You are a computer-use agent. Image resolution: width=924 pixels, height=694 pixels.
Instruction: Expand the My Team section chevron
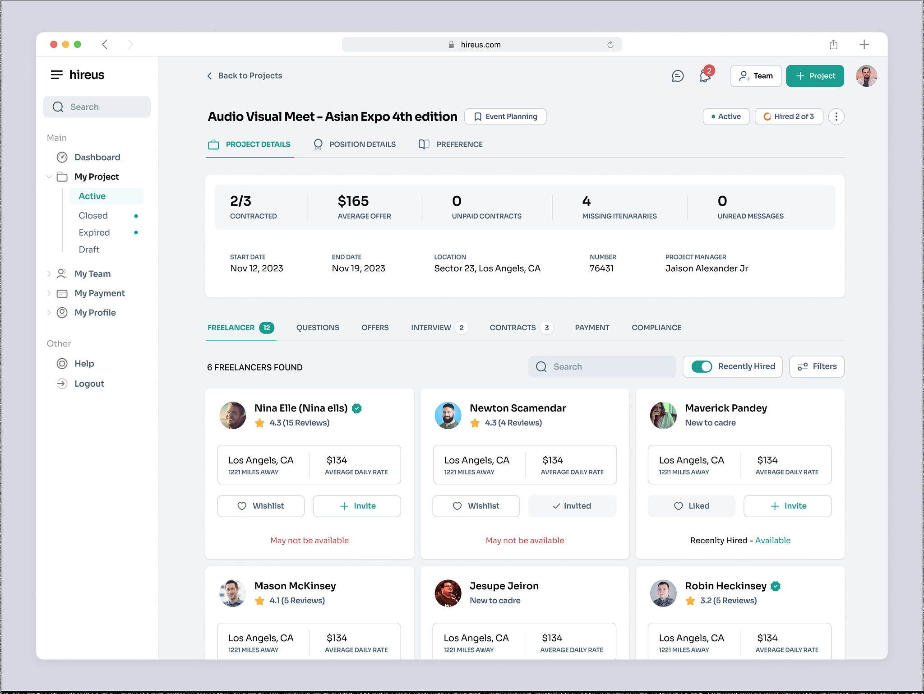point(49,274)
